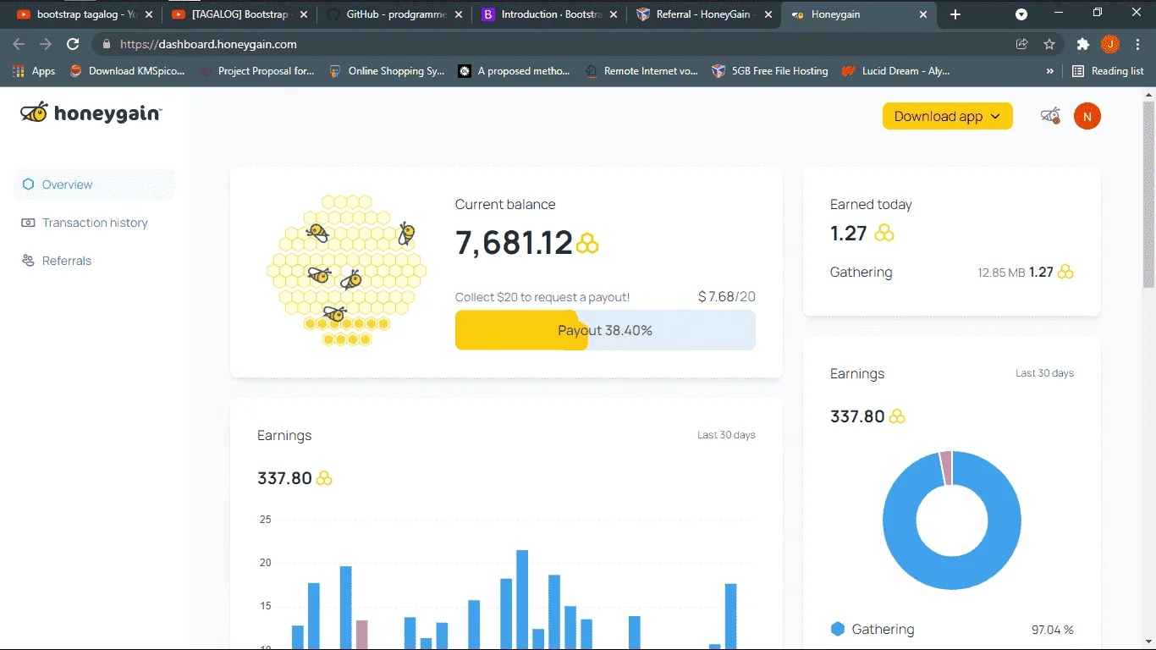Select Overview in the sidebar
1156x650 pixels.
coord(94,185)
